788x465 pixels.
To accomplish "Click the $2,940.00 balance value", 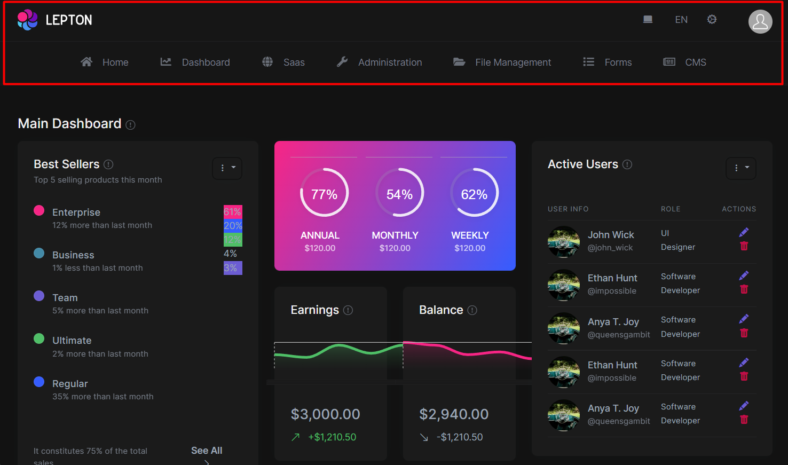I will tap(454, 414).
